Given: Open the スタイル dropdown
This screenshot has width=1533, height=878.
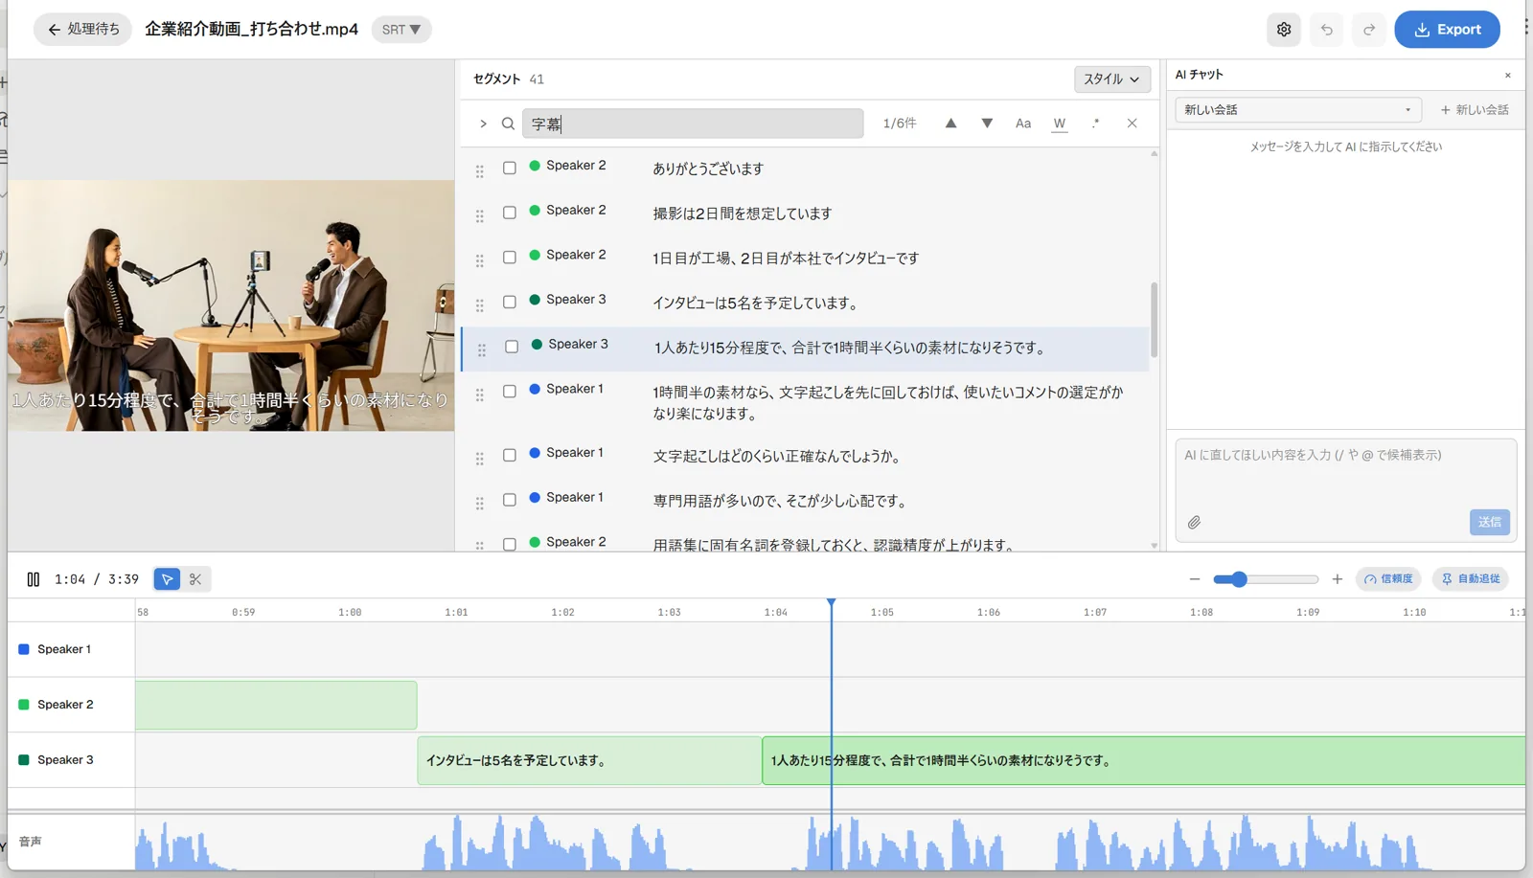Looking at the screenshot, I should pyautogui.click(x=1111, y=79).
